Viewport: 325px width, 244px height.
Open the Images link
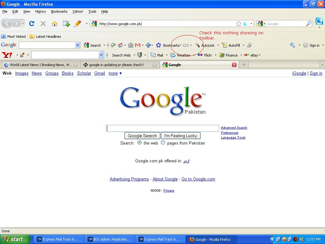click(x=22, y=73)
